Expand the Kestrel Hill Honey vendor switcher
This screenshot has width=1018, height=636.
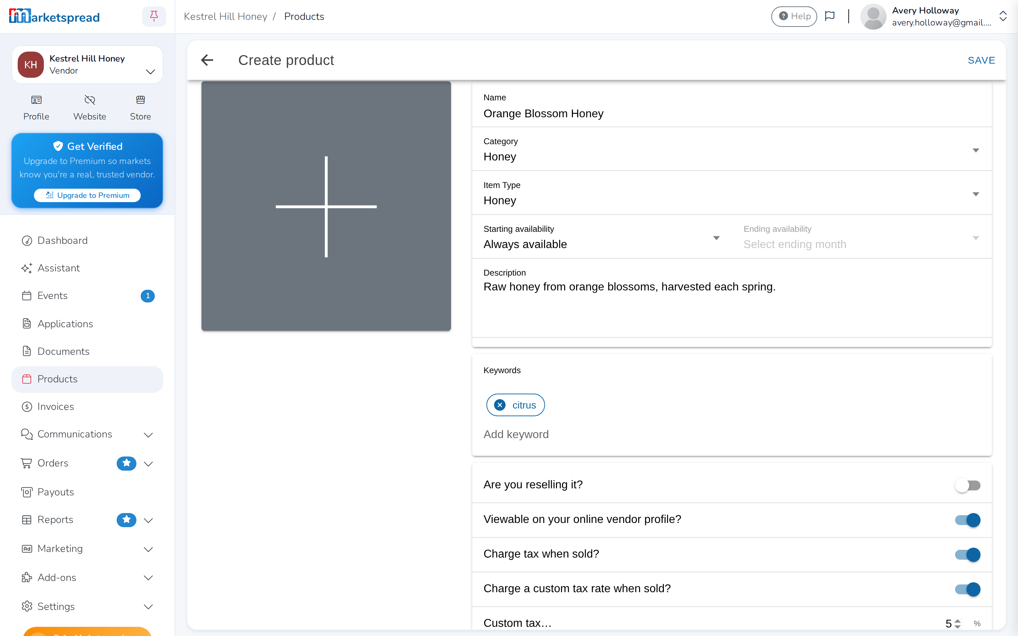[x=150, y=71]
